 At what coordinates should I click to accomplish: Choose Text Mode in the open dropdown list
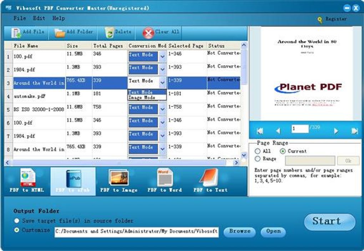(147, 92)
